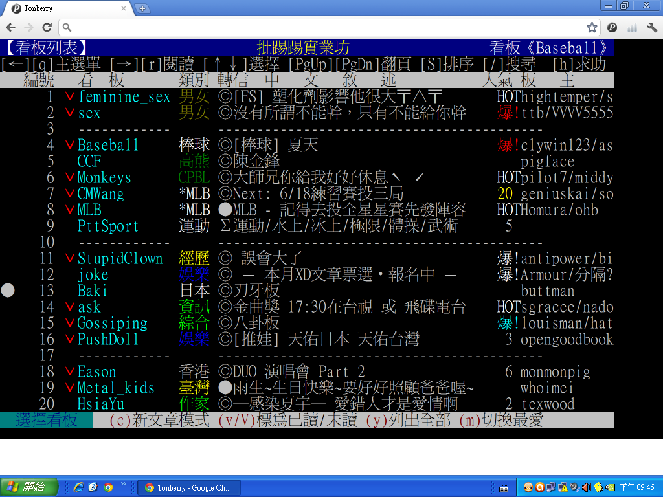Activate Tonberry - Google Chrome taskbar button
This screenshot has width=663, height=497.
coord(190,488)
